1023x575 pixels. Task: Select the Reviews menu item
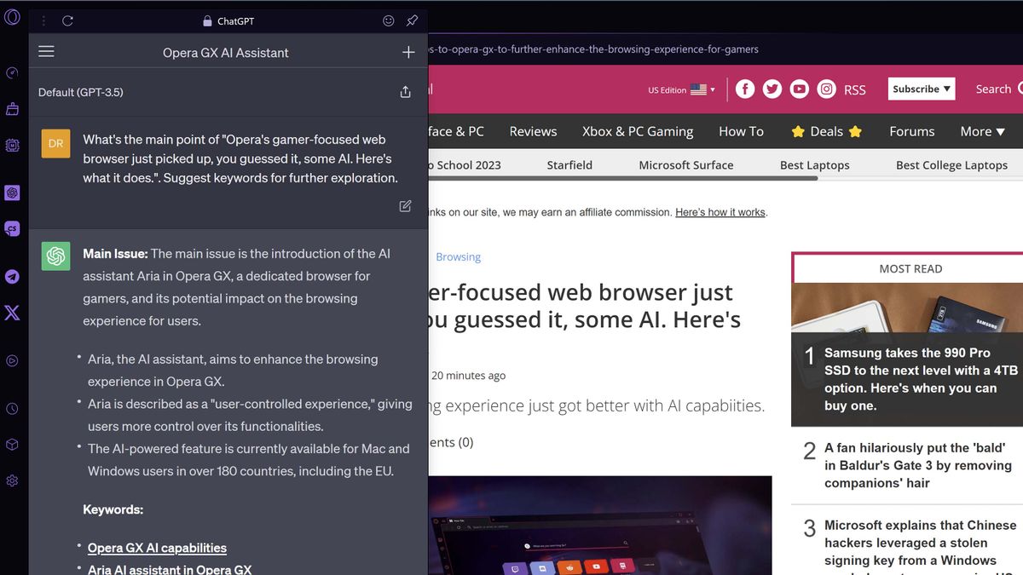(533, 131)
